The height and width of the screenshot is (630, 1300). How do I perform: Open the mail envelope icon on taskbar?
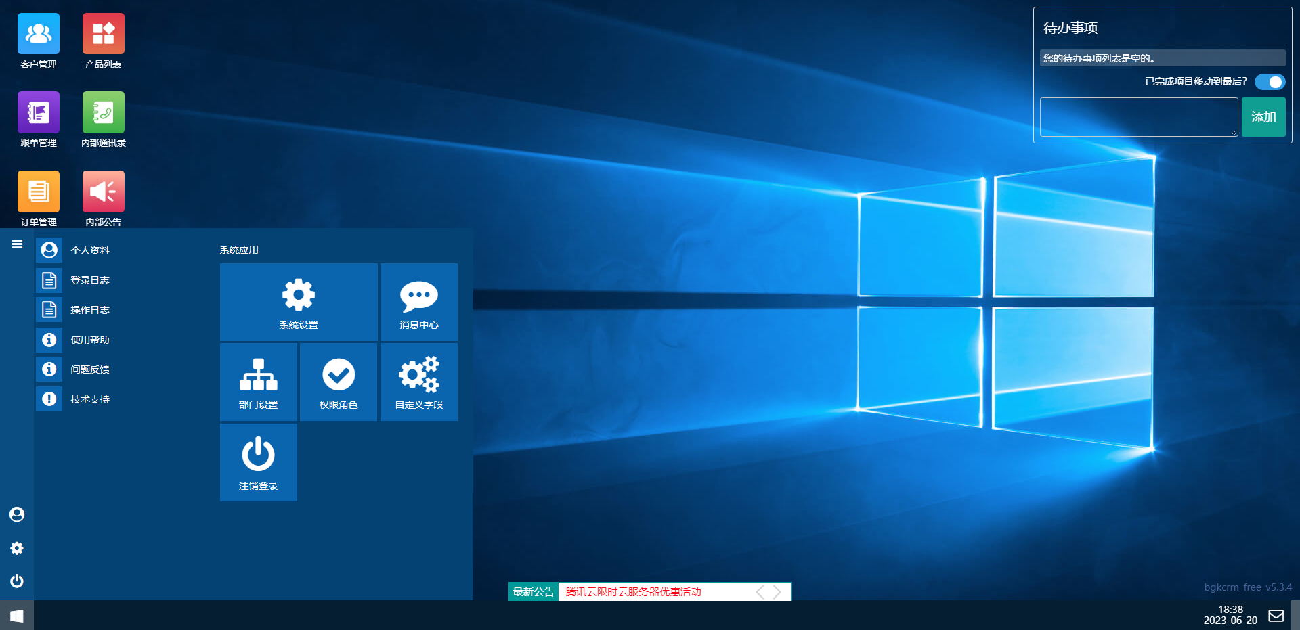click(x=1276, y=616)
